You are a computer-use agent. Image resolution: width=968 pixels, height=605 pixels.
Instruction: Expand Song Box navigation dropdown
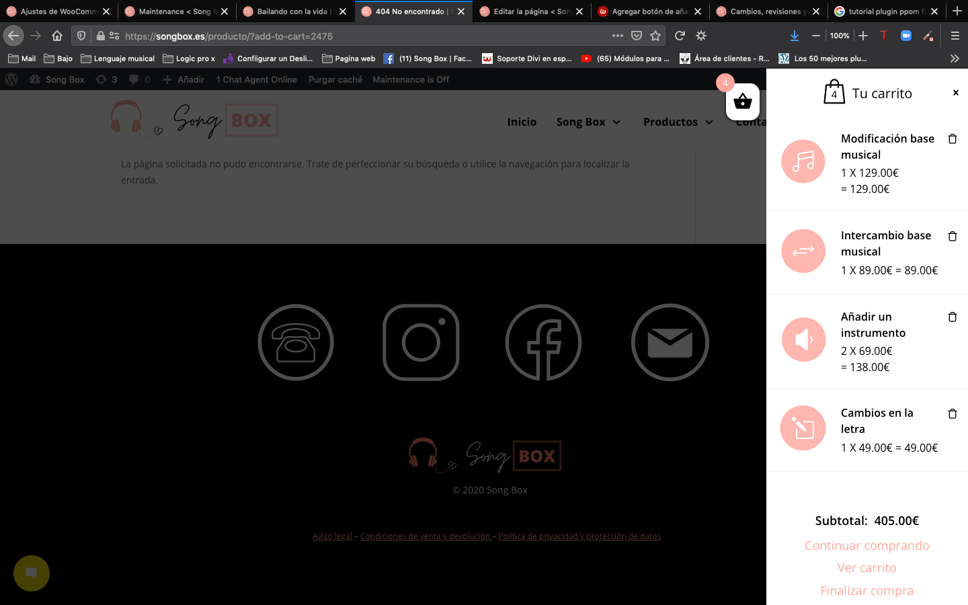[588, 122]
